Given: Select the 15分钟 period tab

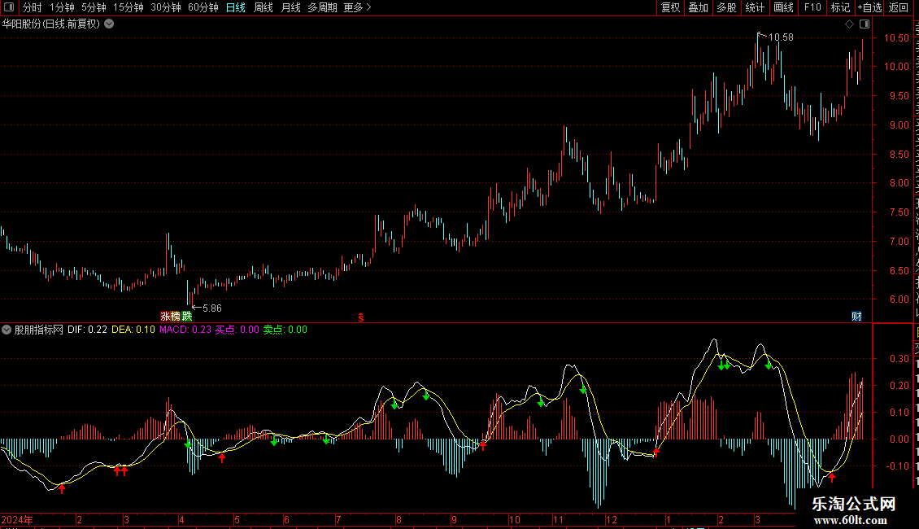Looking at the screenshot, I should [128, 7].
